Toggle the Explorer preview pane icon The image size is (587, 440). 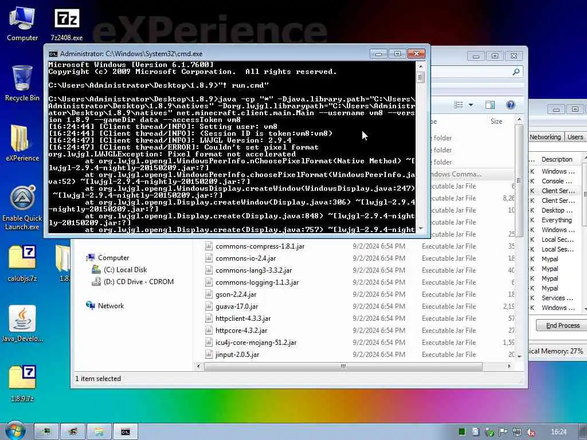(490, 105)
